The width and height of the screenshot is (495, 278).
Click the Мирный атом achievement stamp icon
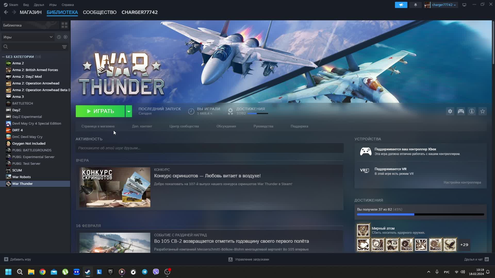(363, 230)
